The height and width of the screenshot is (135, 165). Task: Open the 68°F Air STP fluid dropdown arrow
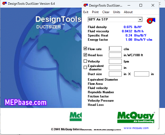[x=140, y=19]
